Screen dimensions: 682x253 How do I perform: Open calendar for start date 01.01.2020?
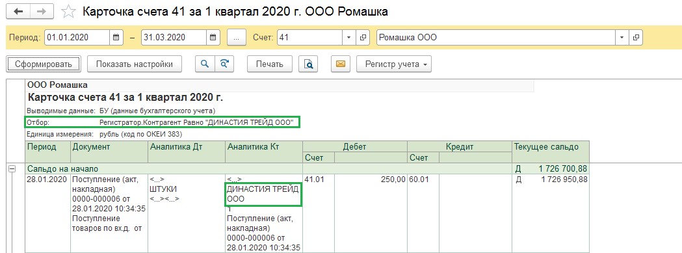click(x=116, y=38)
